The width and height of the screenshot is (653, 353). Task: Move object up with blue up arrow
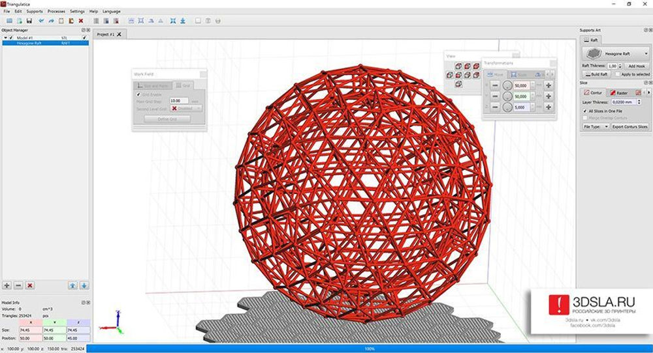click(x=73, y=285)
